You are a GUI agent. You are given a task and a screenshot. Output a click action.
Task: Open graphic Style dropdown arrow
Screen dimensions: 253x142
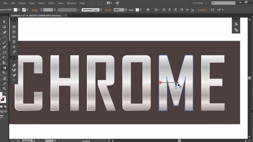pos(141,10)
